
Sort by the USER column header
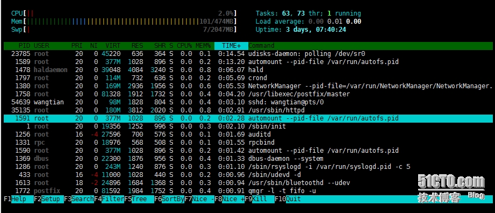[41, 46]
